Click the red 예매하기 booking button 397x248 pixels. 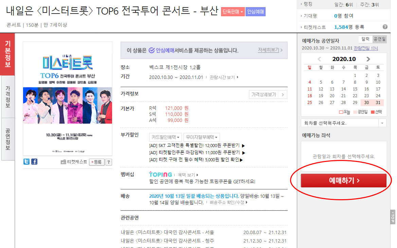(x=344, y=181)
